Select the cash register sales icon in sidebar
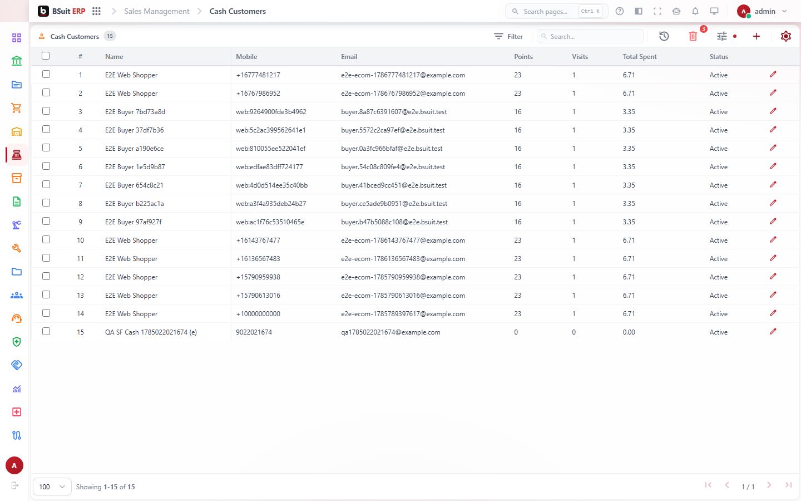Image resolution: width=801 pixels, height=501 pixels. tap(17, 155)
